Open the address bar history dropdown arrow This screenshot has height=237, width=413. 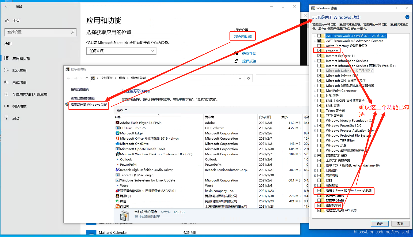click(240, 78)
